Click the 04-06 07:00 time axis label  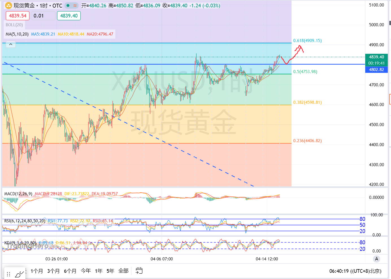point(162,259)
